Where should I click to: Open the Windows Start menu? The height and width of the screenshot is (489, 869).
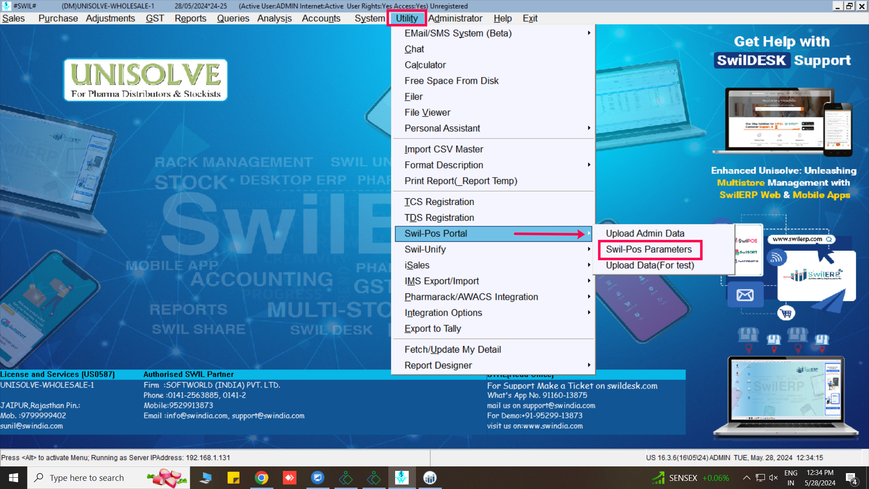click(x=14, y=478)
